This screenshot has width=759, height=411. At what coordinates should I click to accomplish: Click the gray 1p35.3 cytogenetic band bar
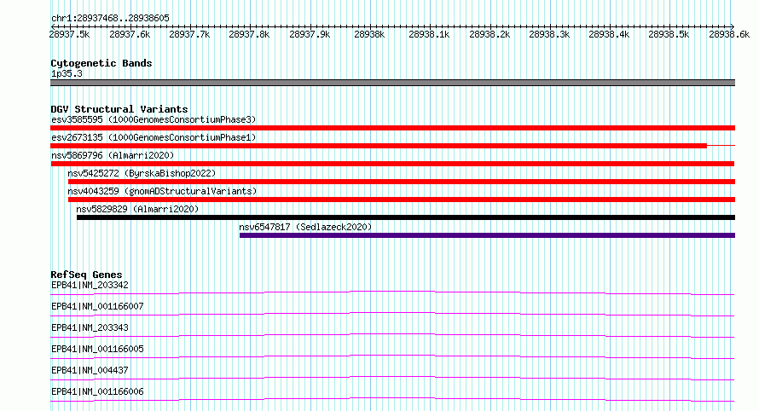(x=392, y=83)
